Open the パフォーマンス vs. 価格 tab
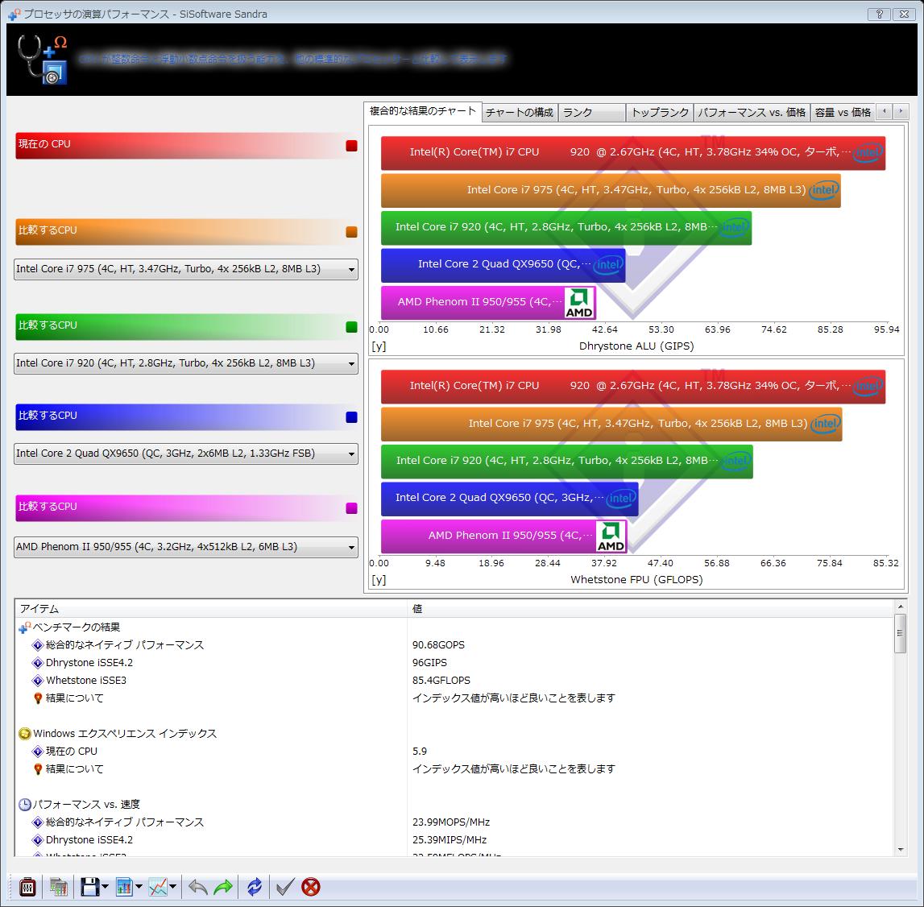 point(752,113)
